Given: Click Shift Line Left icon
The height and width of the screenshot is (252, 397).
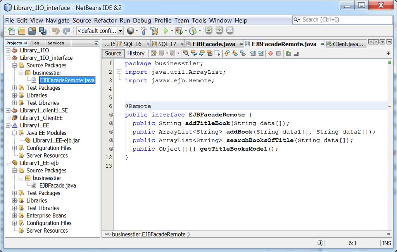Looking at the screenshot, I should 253,53.
